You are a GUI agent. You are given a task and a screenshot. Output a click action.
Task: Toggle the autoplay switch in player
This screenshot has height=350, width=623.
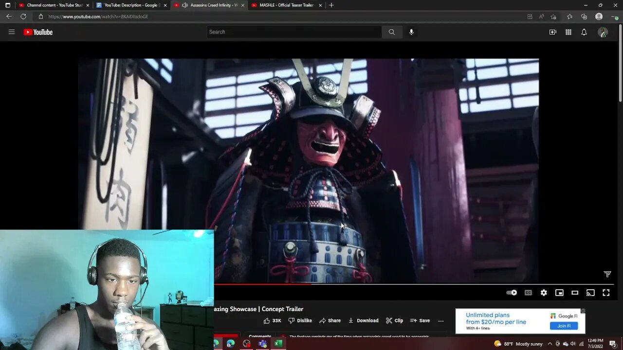point(512,293)
